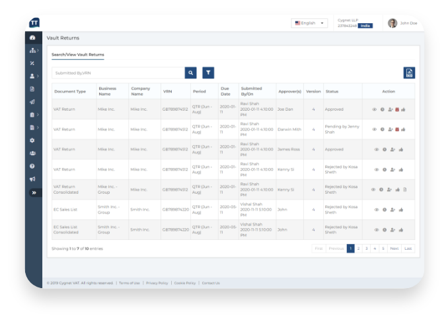The height and width of the screenshot is (323, 448).
Task: Click thumbs-up icon in James Ross row
Action: click(x=401, y=150)
